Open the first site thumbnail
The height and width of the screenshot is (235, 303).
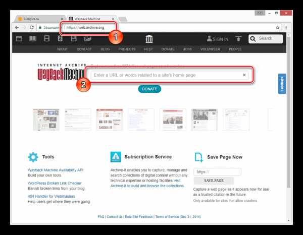pos(46,120)
